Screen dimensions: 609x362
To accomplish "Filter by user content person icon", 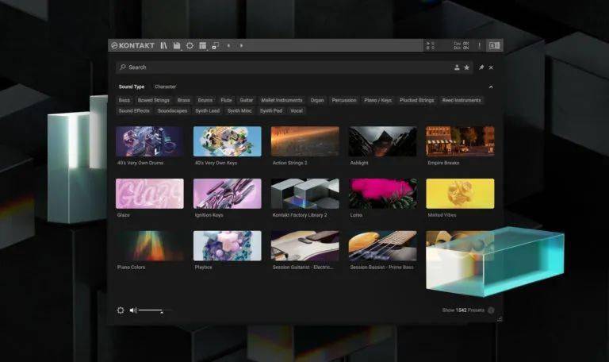I will point(457,67).
